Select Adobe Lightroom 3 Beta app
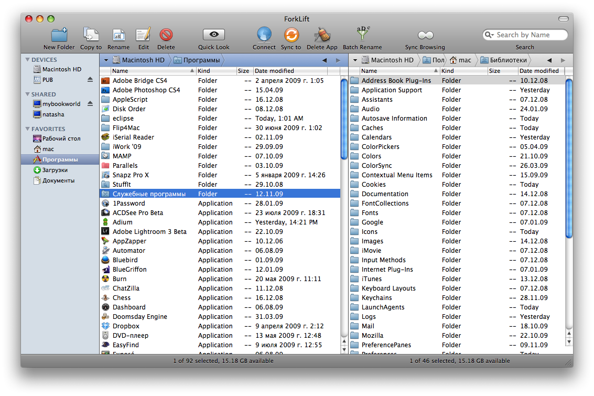Viewport: 594px width, 396px height. point(220,231)
